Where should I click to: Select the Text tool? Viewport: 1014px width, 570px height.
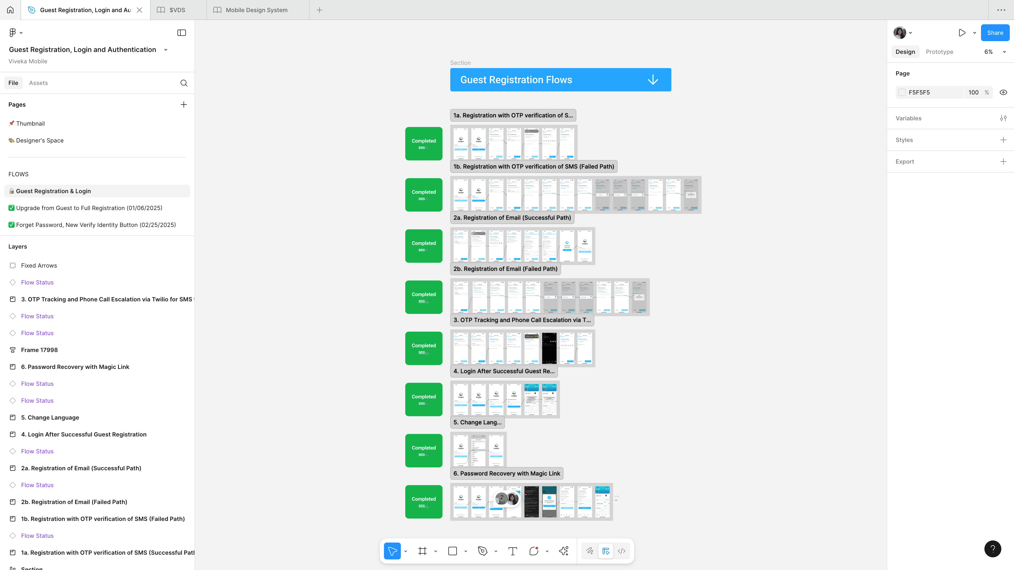[513, 551]
